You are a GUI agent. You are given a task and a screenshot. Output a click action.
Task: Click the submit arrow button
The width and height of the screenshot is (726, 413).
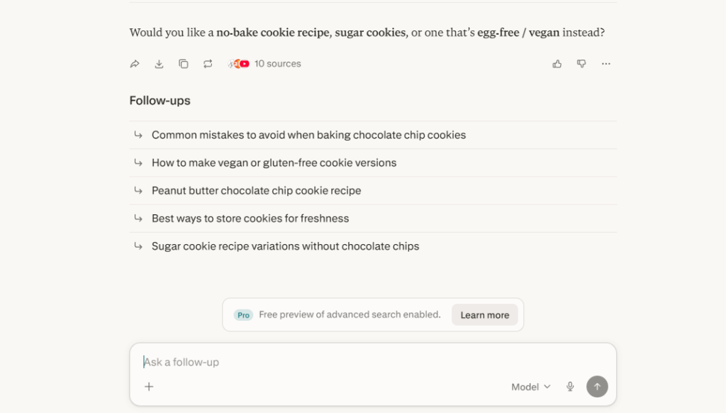pyautogui.click(x=597, y=387)
